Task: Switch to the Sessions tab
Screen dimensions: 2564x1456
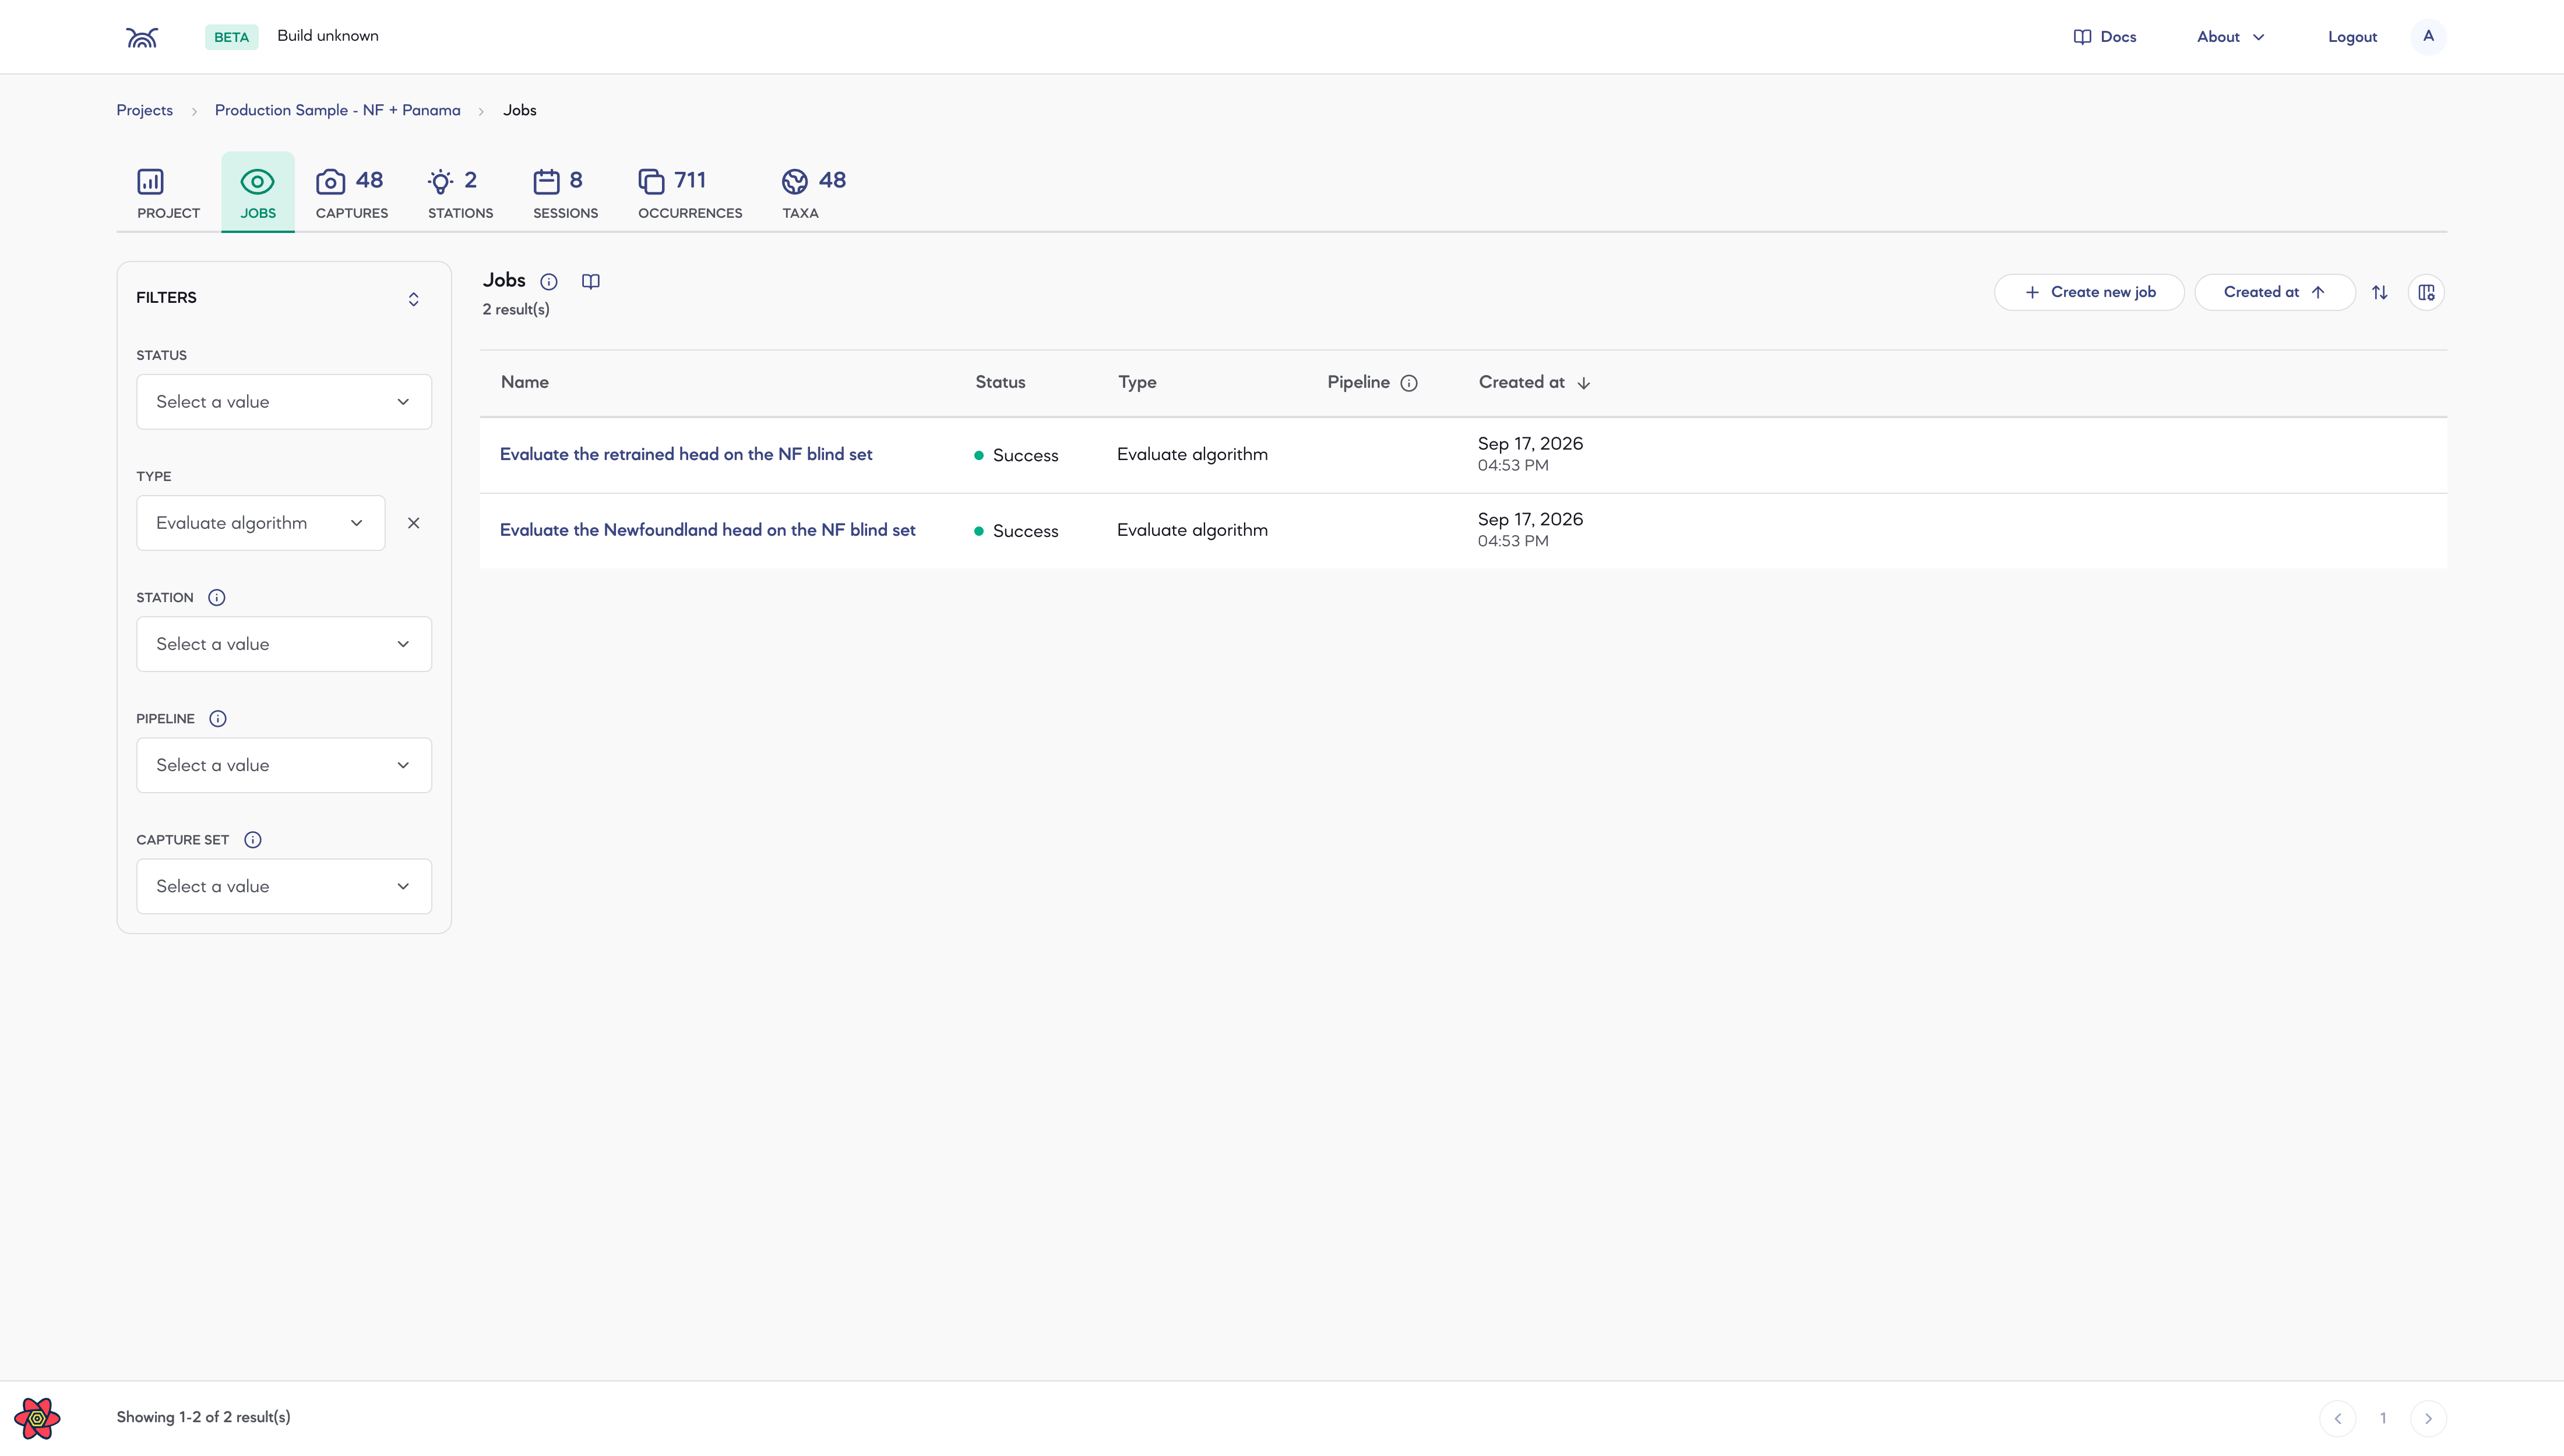Action: (x=565, y=193)
